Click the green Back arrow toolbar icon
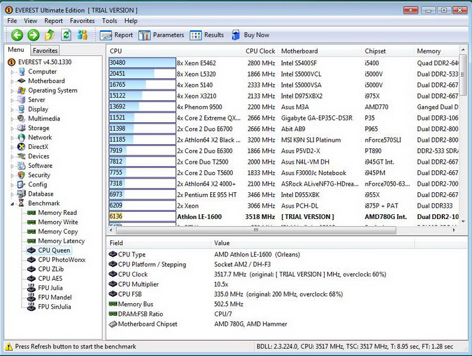The height and width of the screenshot is (356, 472). (x=17, y=35)
